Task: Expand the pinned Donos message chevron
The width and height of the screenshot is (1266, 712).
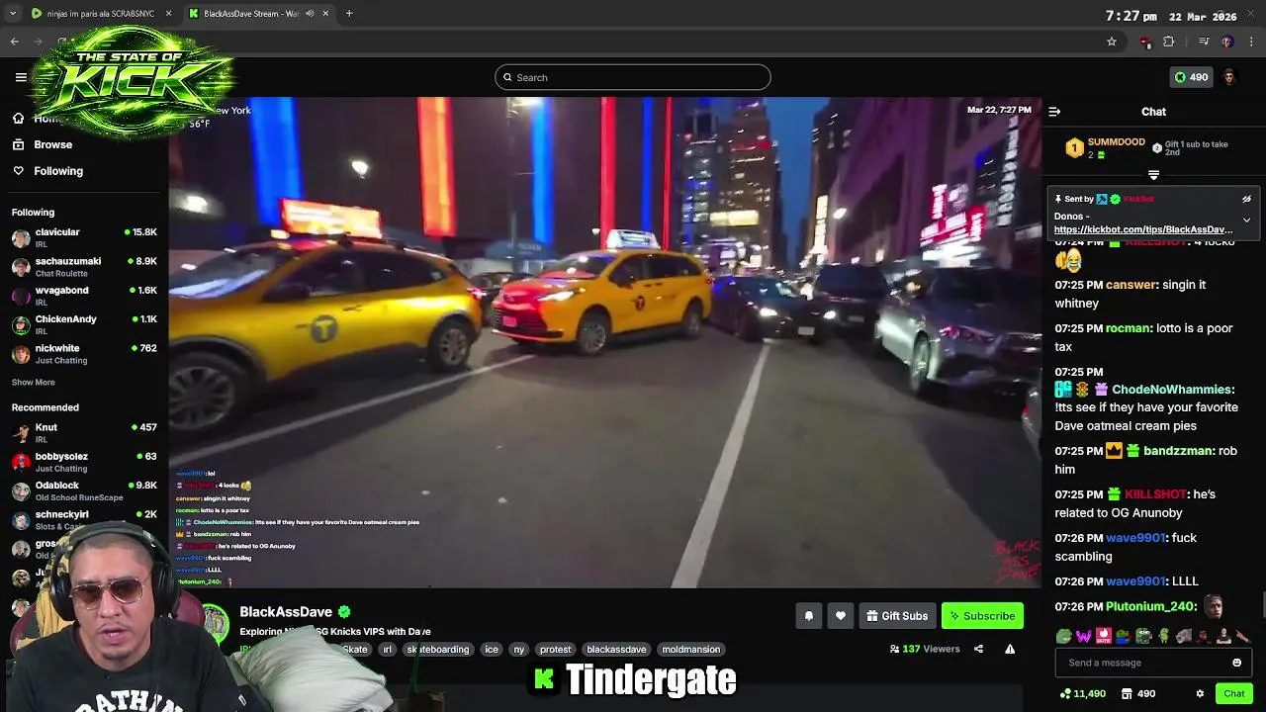Action: (x=1246, y=220)
